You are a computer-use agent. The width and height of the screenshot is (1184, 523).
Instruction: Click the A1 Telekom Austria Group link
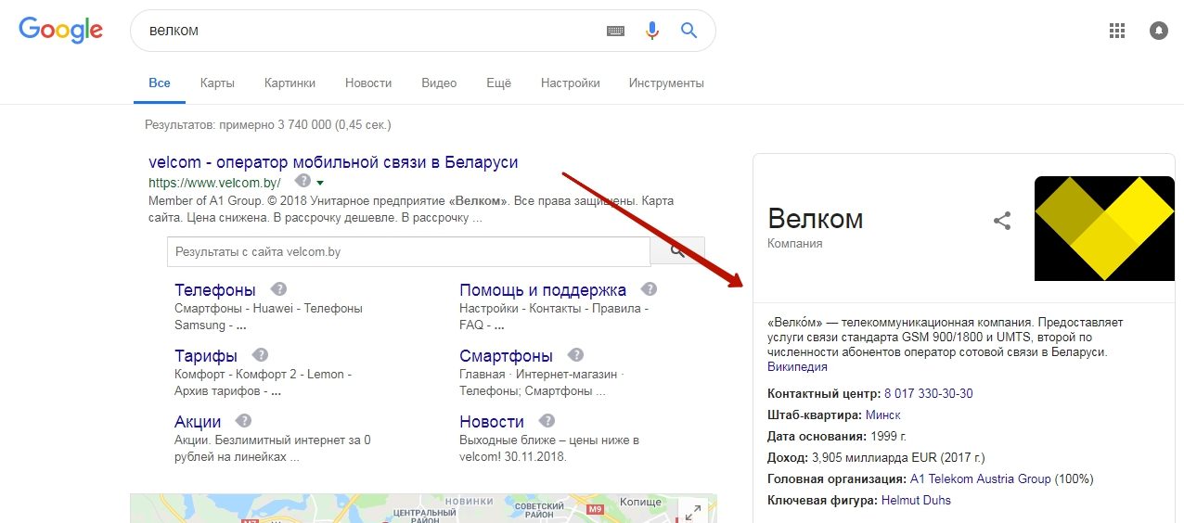coord(981,479)
